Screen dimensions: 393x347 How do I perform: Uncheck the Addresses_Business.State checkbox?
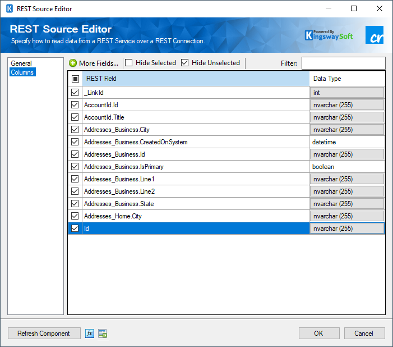pos(75,204)
